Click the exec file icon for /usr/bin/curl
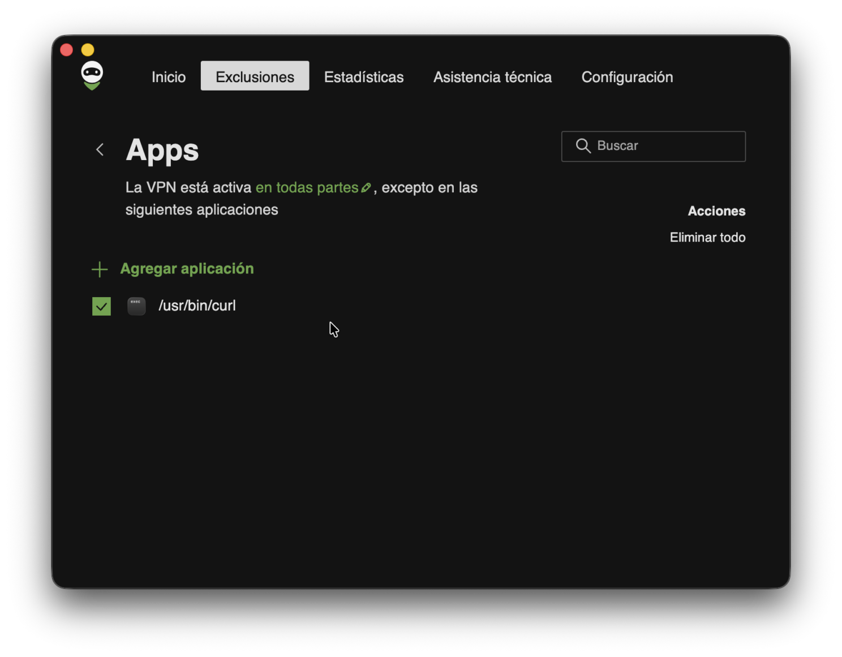 pos(136,306)
